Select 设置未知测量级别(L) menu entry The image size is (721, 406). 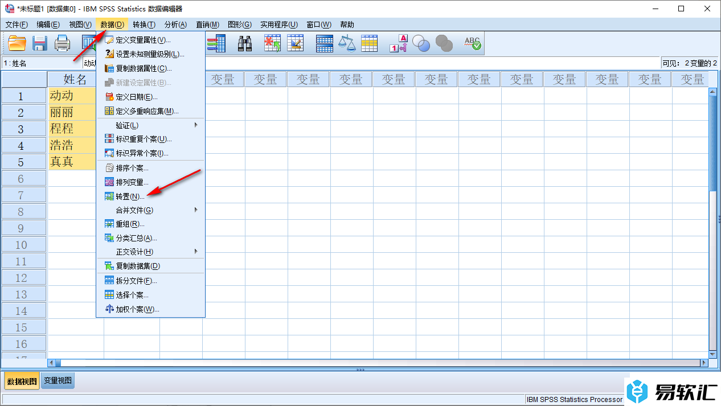point(150,54)
